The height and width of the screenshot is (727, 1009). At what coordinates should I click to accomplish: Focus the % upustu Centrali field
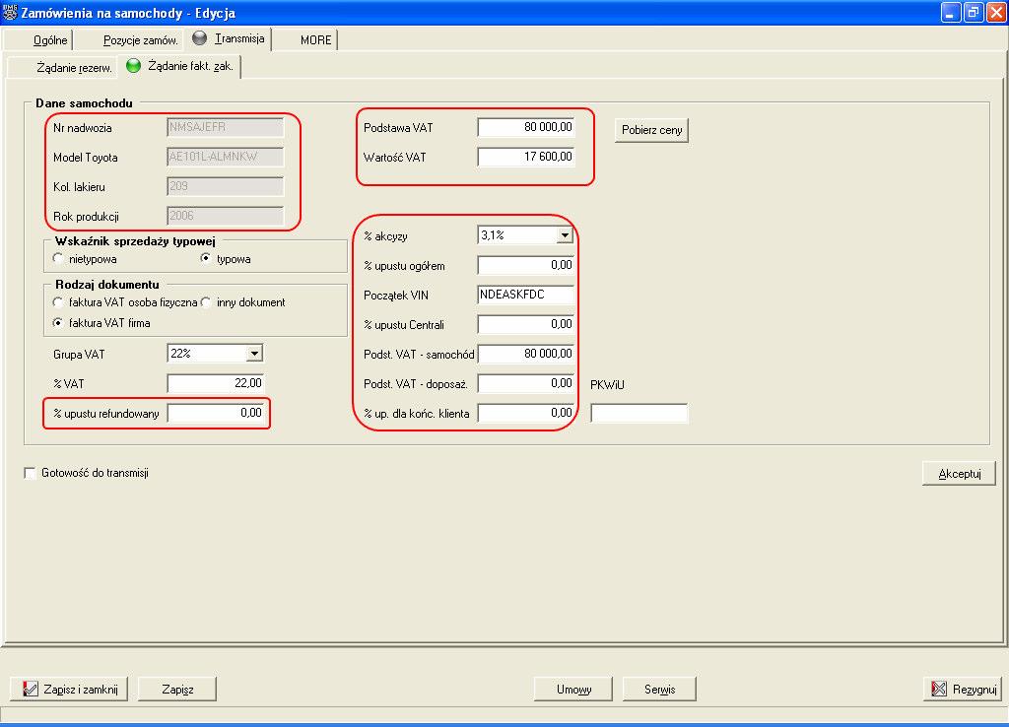526,324
